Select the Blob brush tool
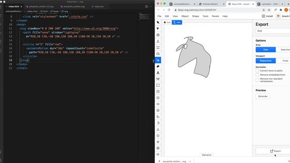This screenshot has height=163, width=290. (158, 67)
